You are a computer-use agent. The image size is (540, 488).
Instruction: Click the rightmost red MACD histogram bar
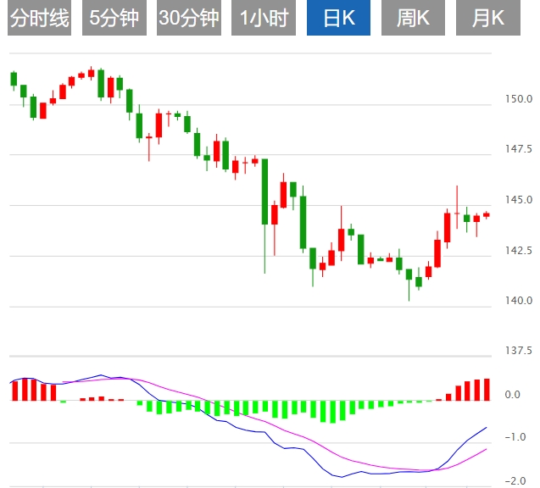tap(487, 389)
